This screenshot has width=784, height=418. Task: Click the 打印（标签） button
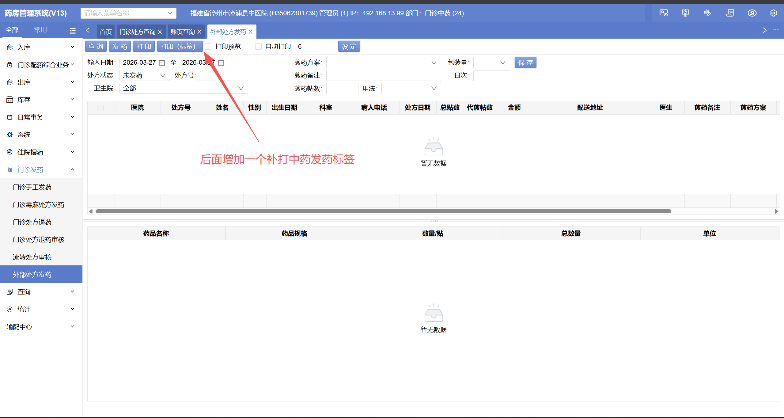180,47
